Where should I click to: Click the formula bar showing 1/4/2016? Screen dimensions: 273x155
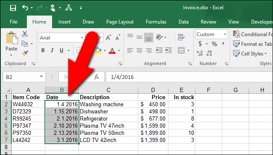point(189,77)
